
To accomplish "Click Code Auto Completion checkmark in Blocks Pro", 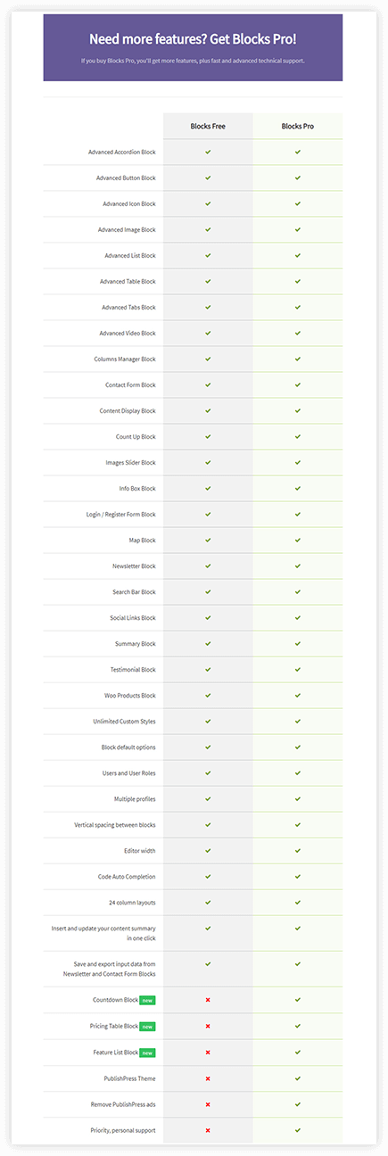I will (298, 876).
